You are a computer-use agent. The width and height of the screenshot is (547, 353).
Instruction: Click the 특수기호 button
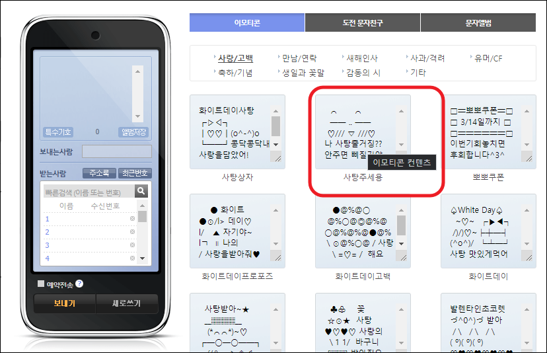(x=58, y=132)
